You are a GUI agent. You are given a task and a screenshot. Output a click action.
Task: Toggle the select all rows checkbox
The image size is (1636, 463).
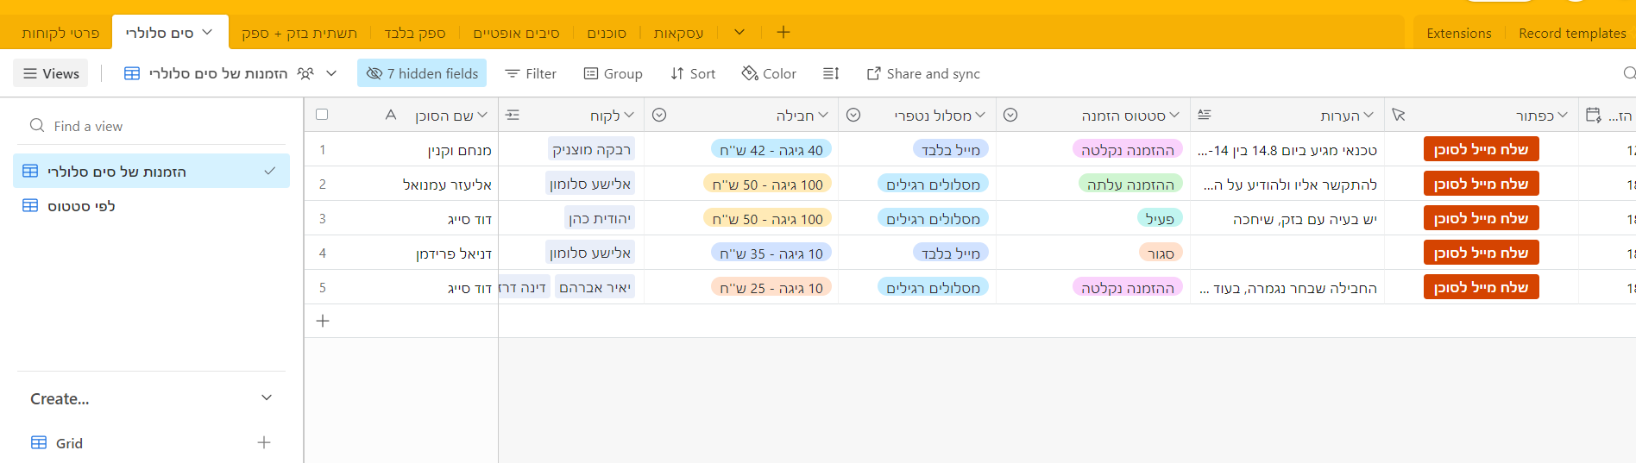pos(322,114)
